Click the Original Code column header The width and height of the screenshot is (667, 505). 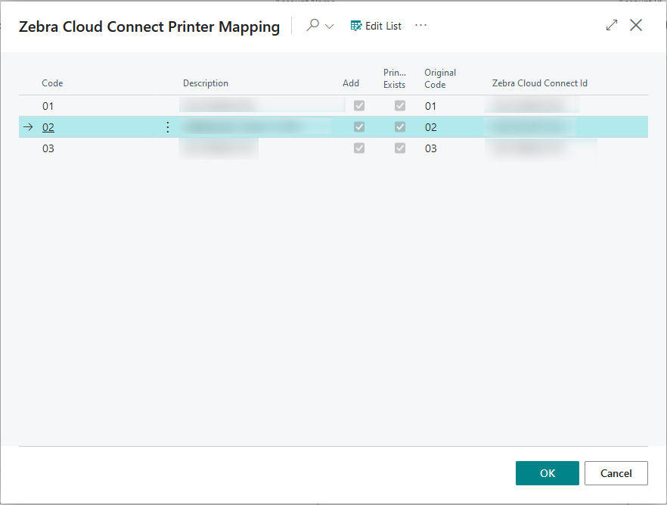[x=440, y=79]
